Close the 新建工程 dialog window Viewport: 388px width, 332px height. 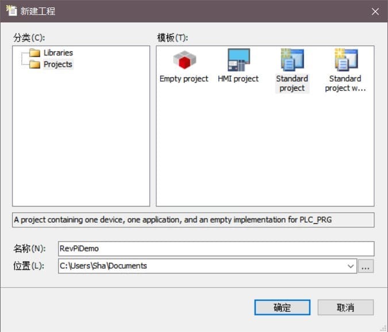point(375,11)
